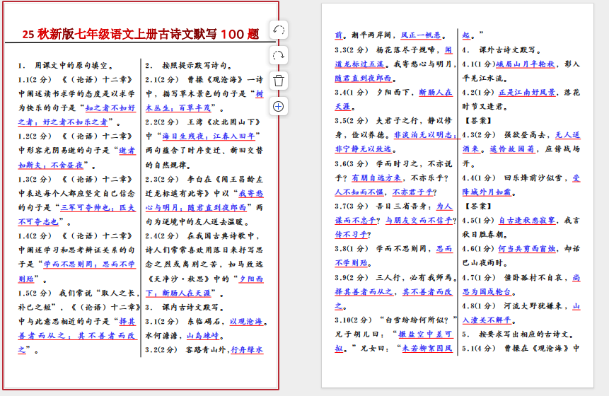Rotate the page counter-clockwise
Image resolution: width=609 pixels, height=396 pixels.
pyautogui.click(x=279, y=30)
